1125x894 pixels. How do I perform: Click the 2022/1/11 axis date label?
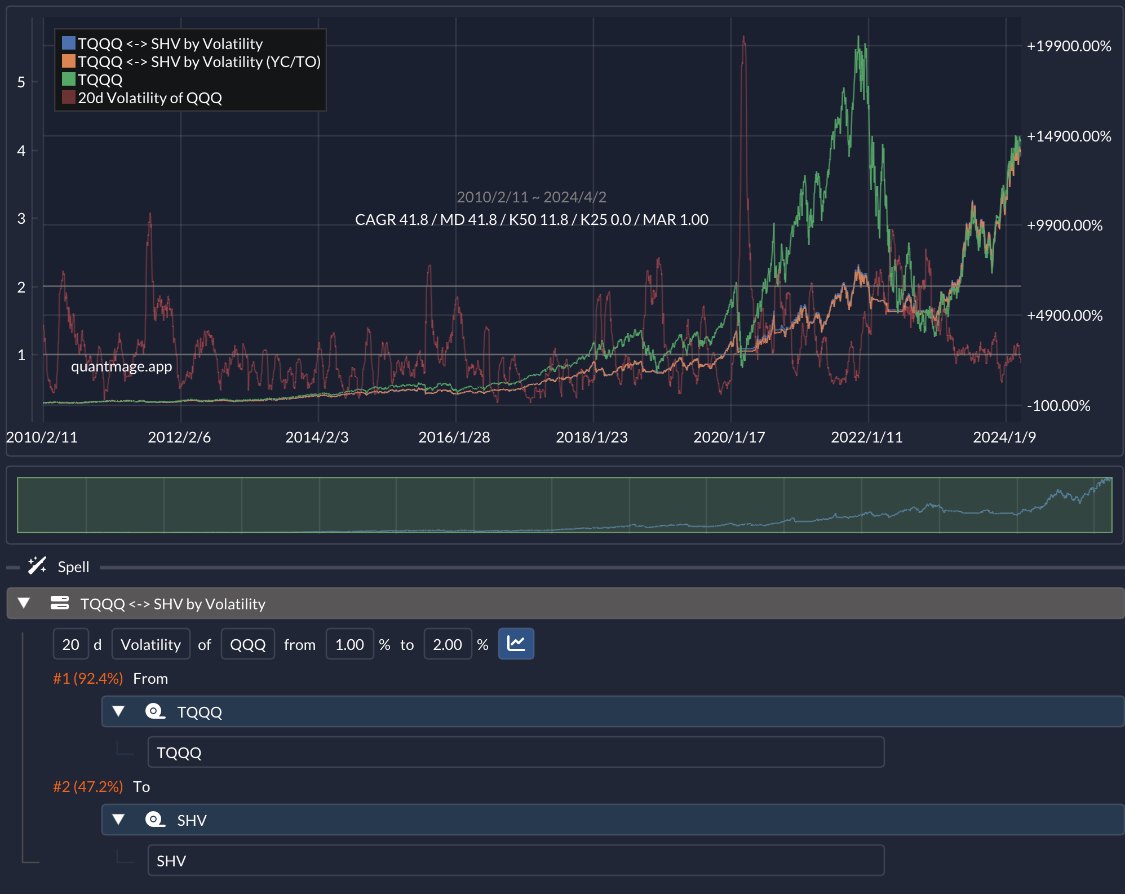(x=867, y=437)
